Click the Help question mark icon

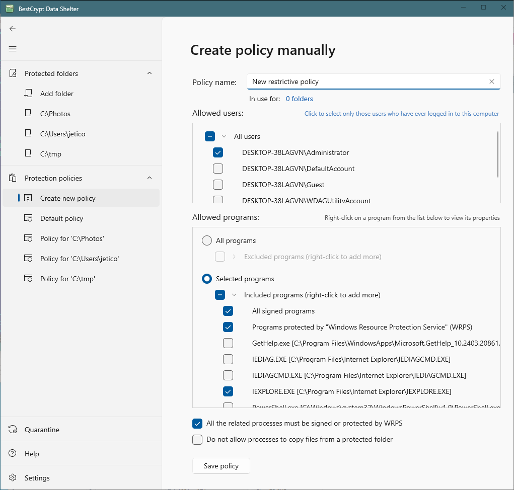click(13, 453)
